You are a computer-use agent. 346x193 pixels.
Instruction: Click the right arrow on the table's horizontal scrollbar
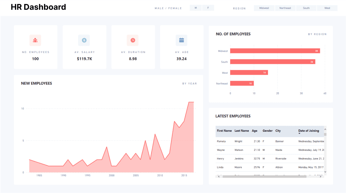click(x=320, y=177)
